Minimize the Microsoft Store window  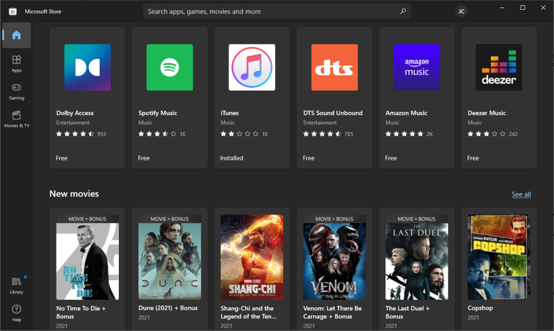pos(502,7)
